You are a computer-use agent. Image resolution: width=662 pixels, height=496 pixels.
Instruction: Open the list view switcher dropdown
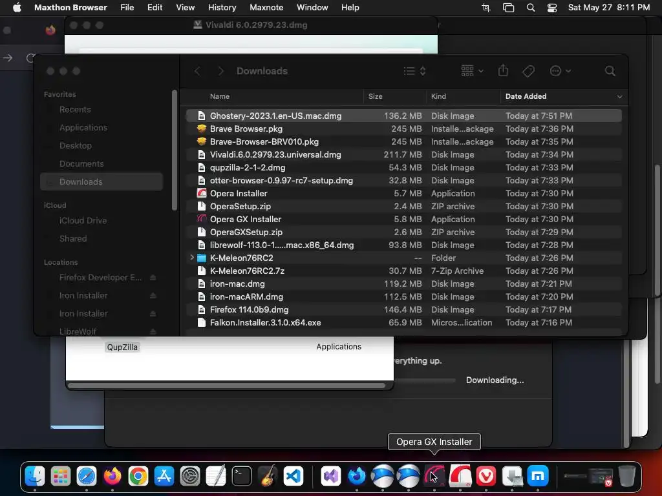(x=414, y=71)
